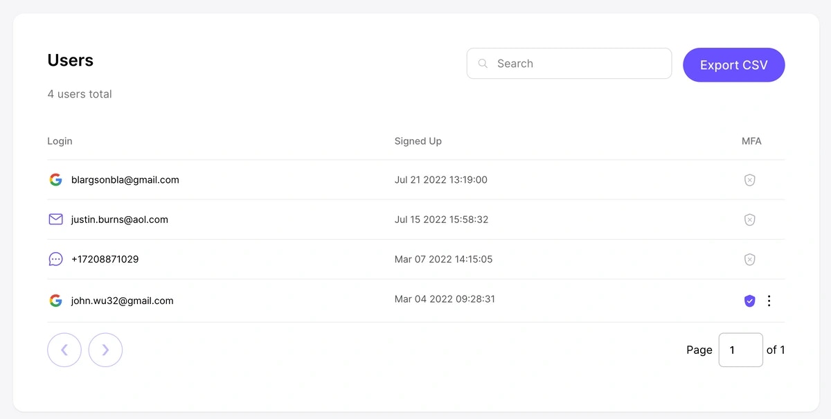Viewport: 831px width, 419px height.
Task: Click the envelope icon next to justin.burns@aol.com
Action: click(55, 220)
